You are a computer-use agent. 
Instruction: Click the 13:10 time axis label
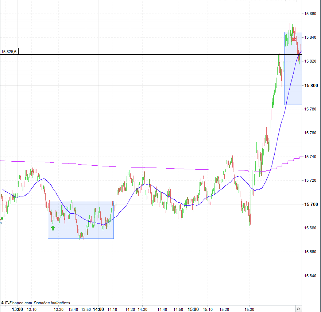[32, 309]
